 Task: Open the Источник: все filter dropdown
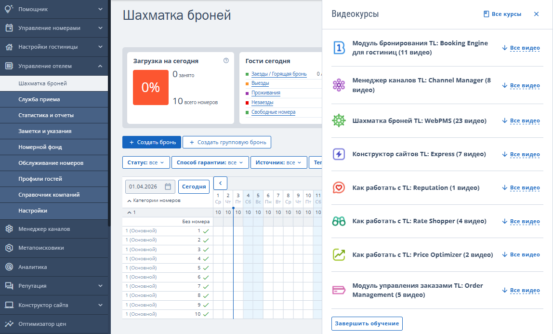[x=278, y=162]
